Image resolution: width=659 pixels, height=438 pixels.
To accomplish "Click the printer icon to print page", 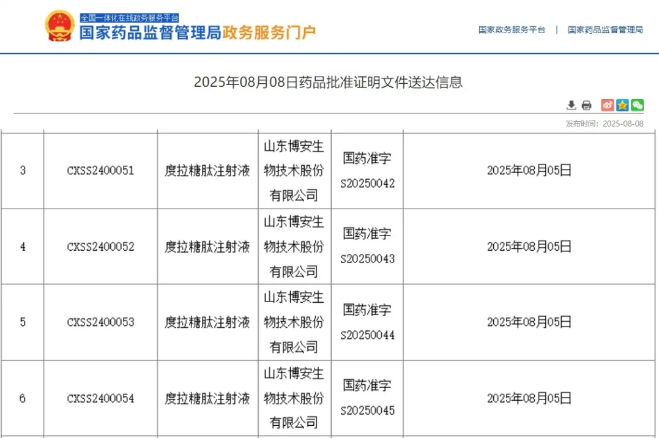I will (x=586, y=105).
